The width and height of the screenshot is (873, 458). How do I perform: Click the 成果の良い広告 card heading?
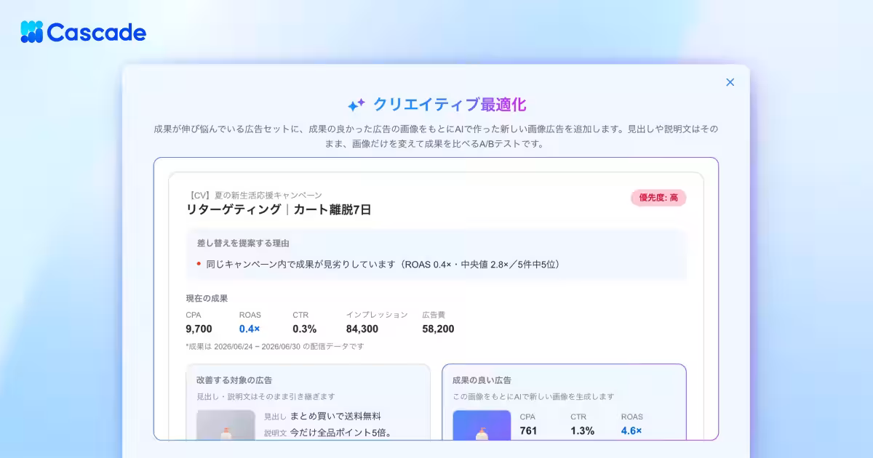(x=482, y=379)
